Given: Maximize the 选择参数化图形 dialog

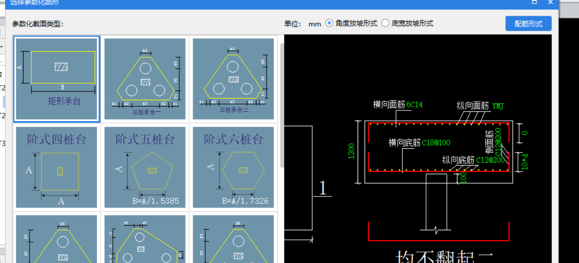Looking at the screenshot, I should point(534,2).
